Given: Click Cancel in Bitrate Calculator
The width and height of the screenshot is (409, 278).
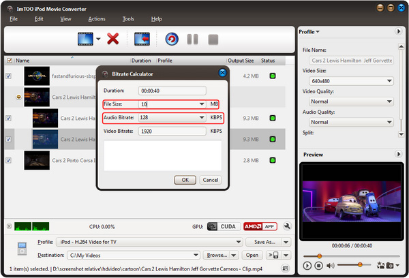Looking at the screenshot, I should tap(211, 180).
